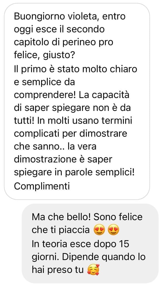Click the text 'che sanno.. la vera'

[55, 147]
